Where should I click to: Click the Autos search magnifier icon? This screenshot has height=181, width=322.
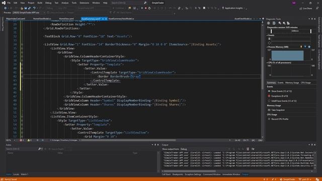39,149
